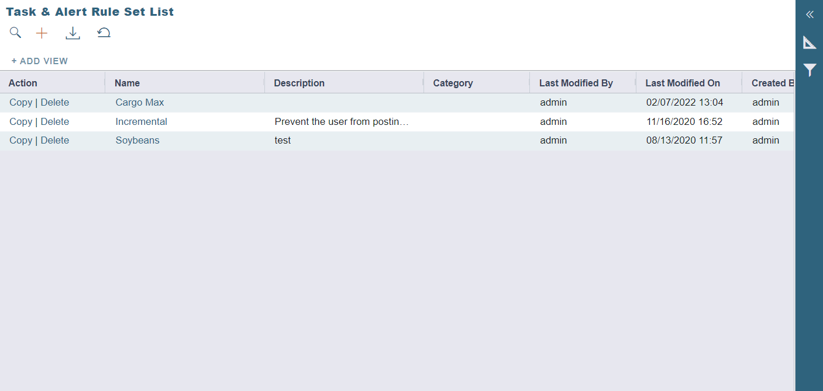Screen dimensions: 823x391
Task: Click the Add View button
Action: click(x=40, y=61)
